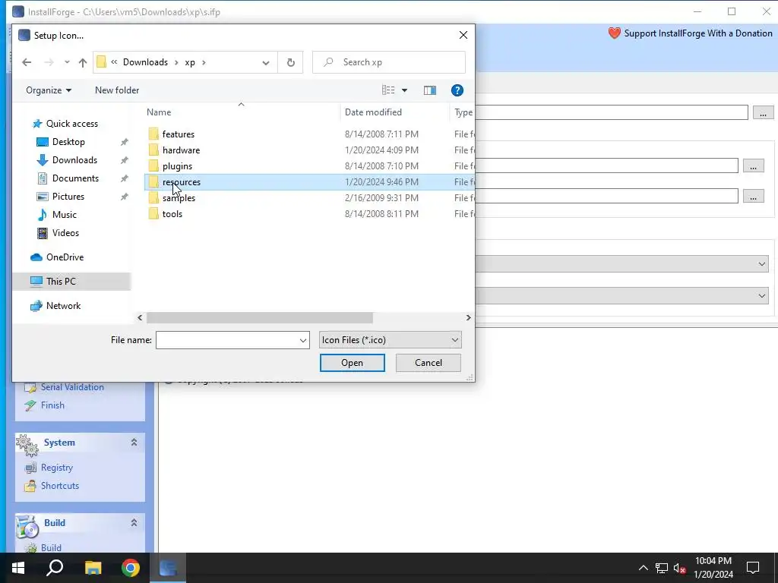The width and height of the screenshot is (778, 583).
Task: Click the Cancel button
Action: point(429,362)
